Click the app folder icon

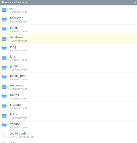(x=4, y=10)
